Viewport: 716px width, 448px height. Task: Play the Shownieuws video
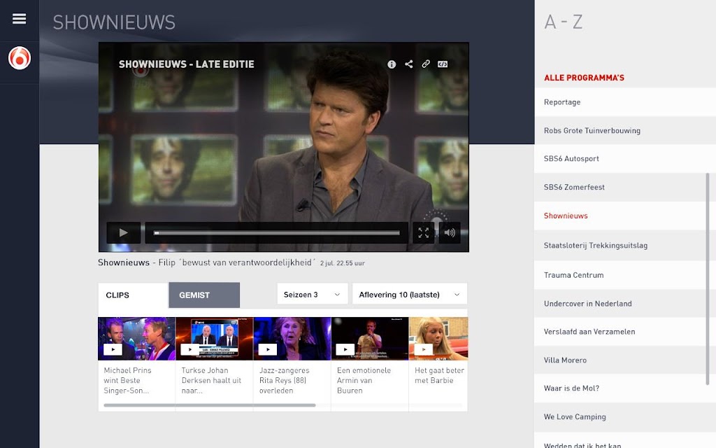click(x=123, y=232)
